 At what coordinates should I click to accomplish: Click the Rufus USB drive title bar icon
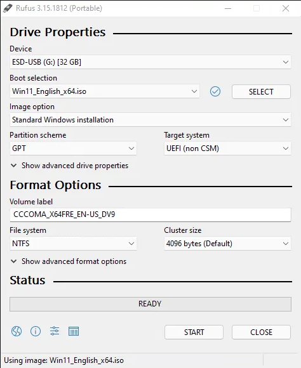[8, 8]
